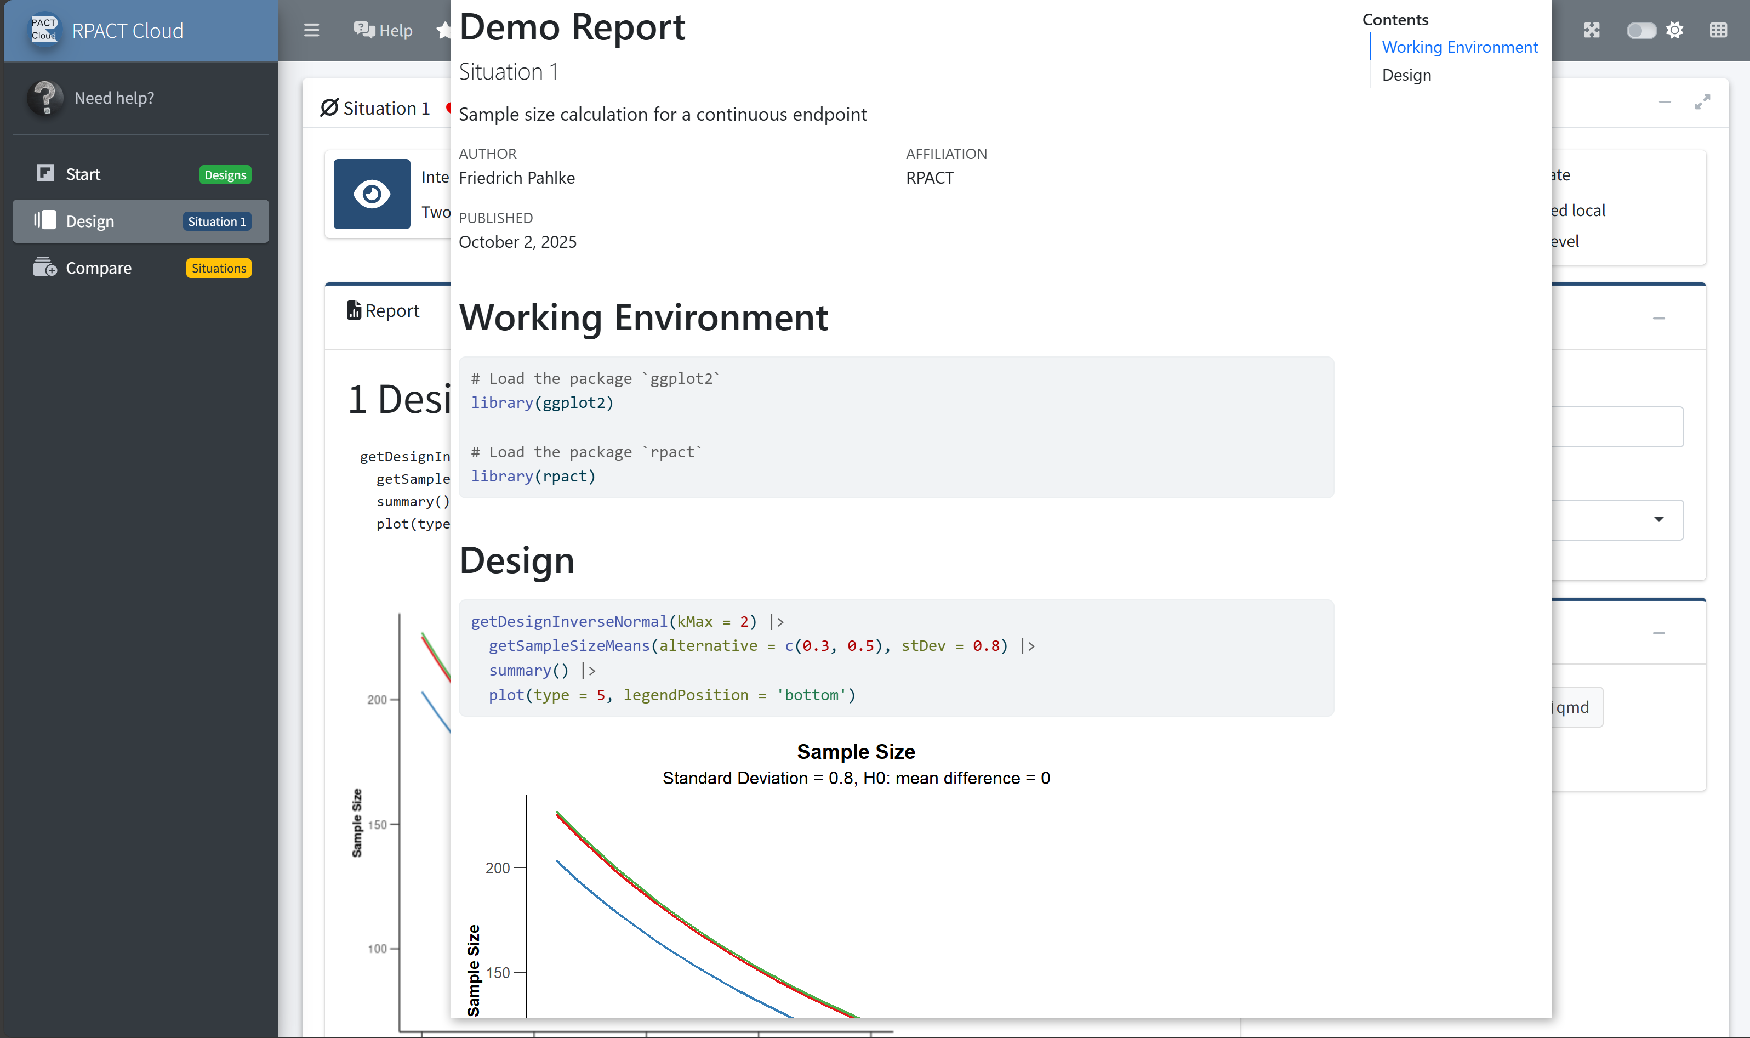Click the sun light mode icon
This screenshot has width=1750, height=1038.
pos(1674,30)
